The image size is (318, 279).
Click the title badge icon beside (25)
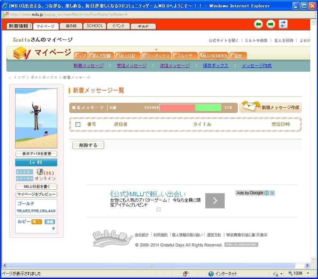(x=40, y=172)
